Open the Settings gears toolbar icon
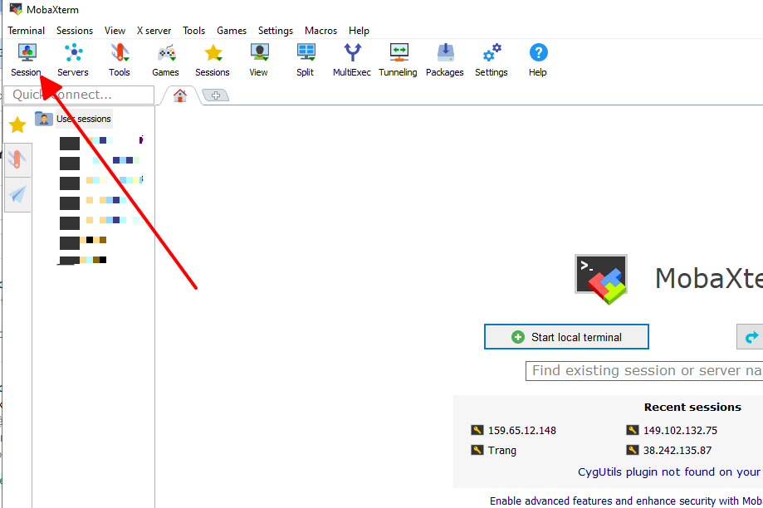This screenshot has width=763, height=508. pyautogui.click(x=492, y=60)
